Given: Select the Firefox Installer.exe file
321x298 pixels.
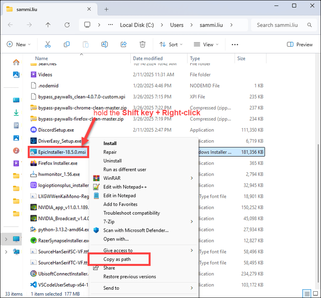Looking at the screenshot, I should point(58,163).
